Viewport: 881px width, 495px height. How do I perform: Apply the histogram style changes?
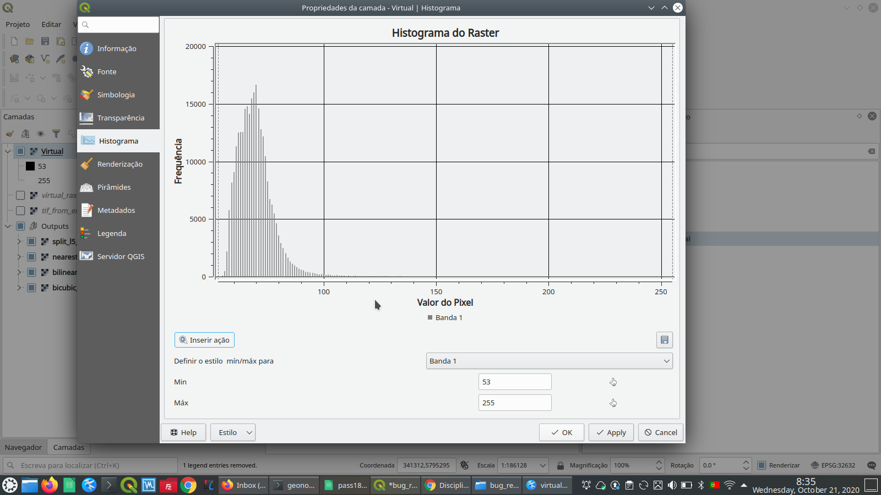pyautogui.click(x=611, y=432)
